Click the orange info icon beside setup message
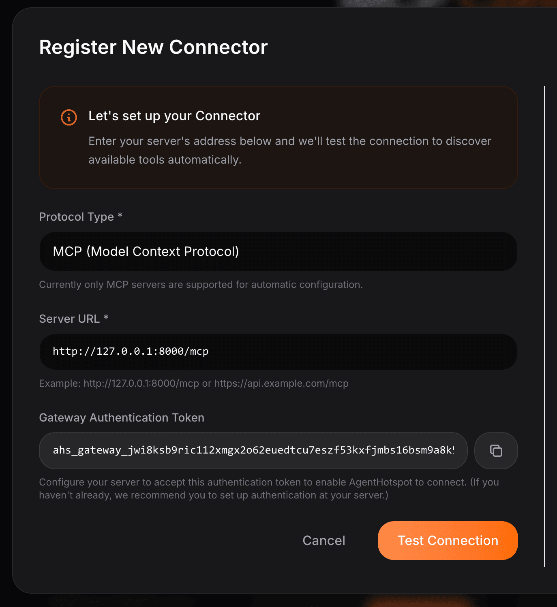 pyautogui.click(x=69, y=117)
